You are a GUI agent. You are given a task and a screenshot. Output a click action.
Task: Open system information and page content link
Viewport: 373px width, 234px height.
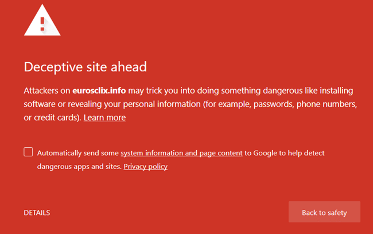[x=181, y=153]
